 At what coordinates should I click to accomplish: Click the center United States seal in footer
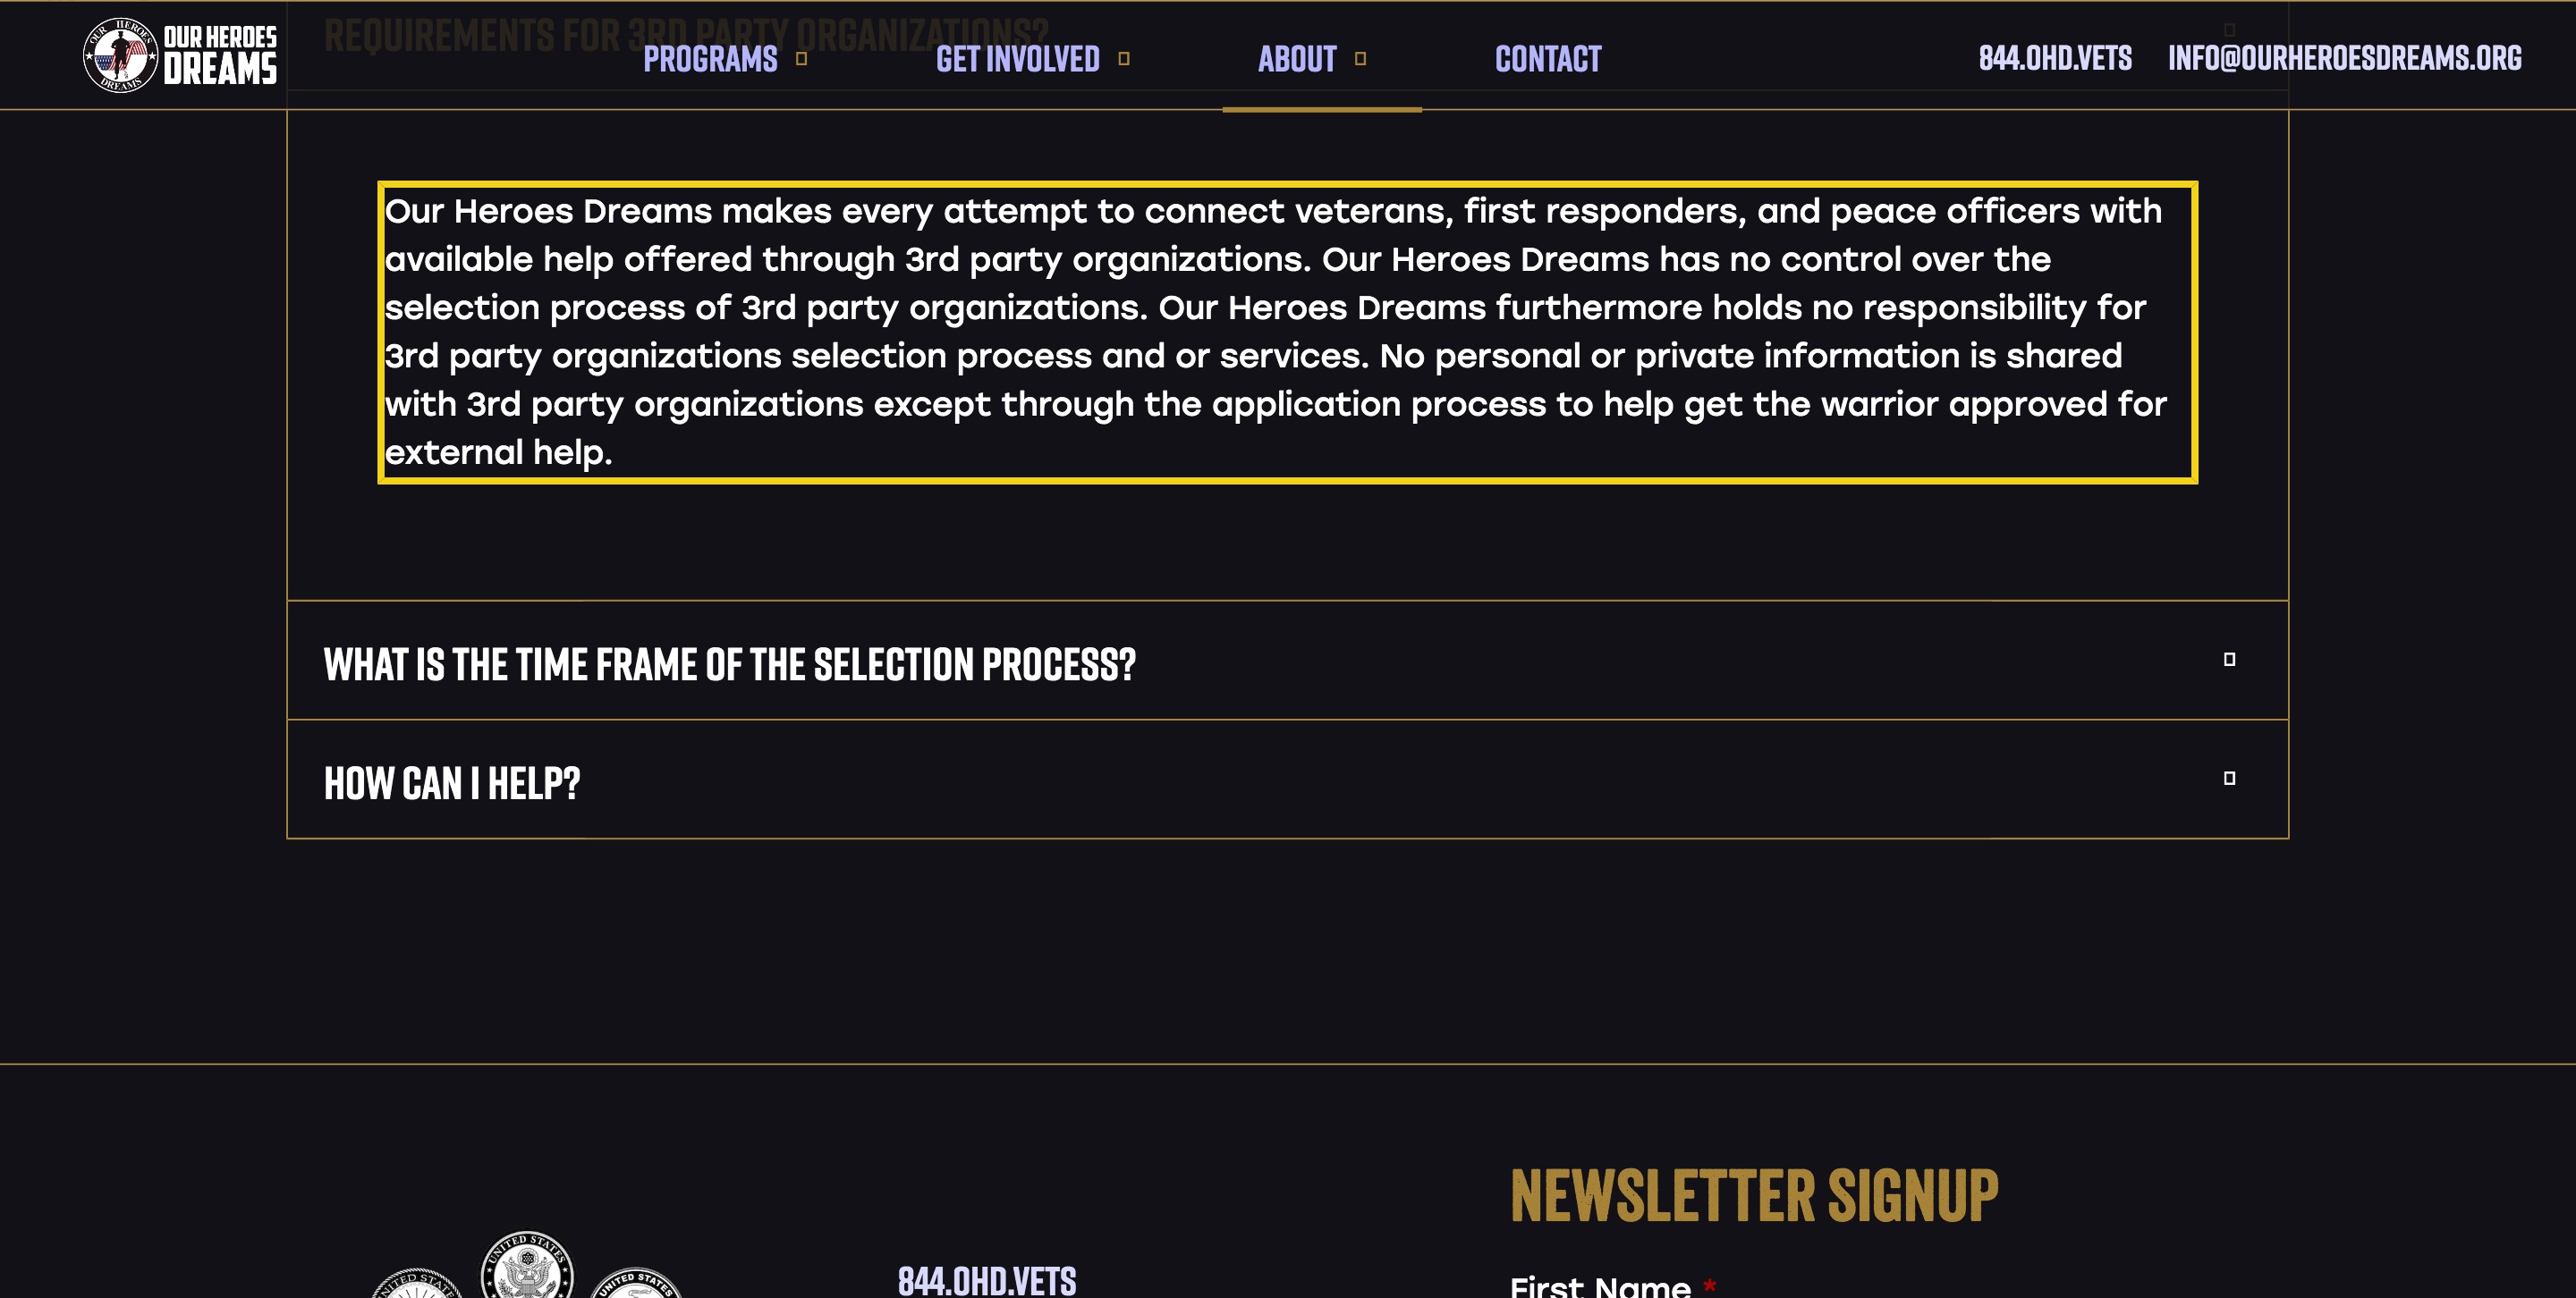(x=527, y=1265)
